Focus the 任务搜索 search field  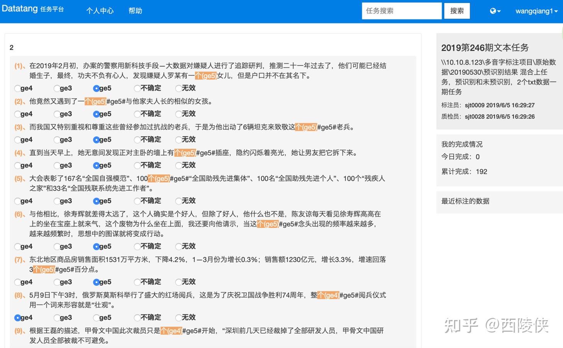402,11
